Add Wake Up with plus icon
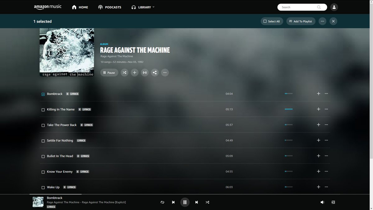The height and width of the screenshot is (210, 373). click(x=318, y=187)
